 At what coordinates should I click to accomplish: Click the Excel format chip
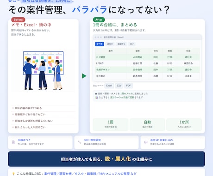[109, 86]
